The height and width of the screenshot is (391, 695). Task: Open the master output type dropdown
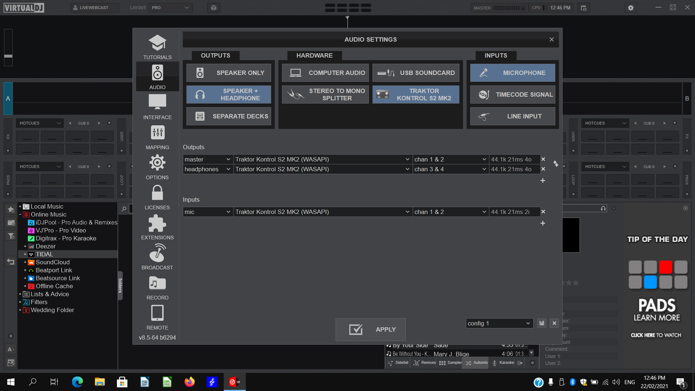tap(208, 159)
